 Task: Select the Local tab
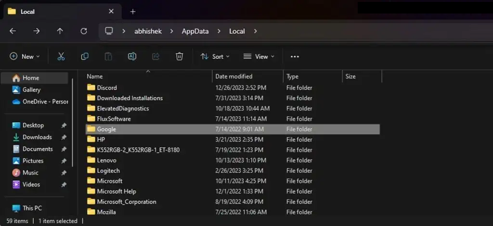(61, 12)
